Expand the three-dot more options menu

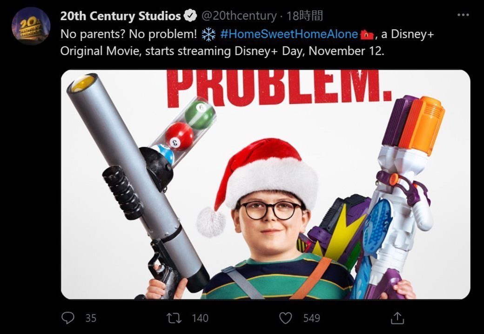pos(463,15)
